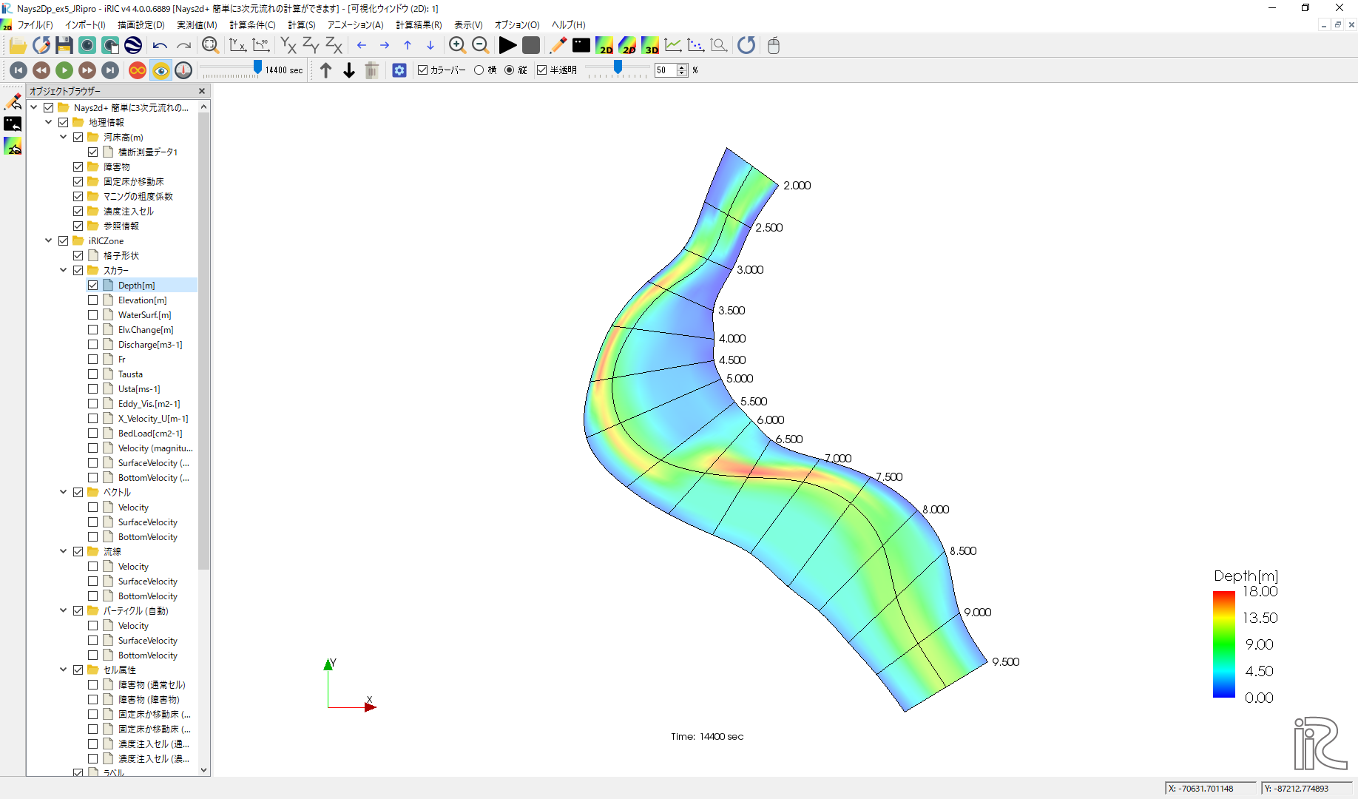Click the time step slider handle
Image resolution: width=1358 pixels, height=799 pixels.
pyautogui.click(x=257, y=67)
